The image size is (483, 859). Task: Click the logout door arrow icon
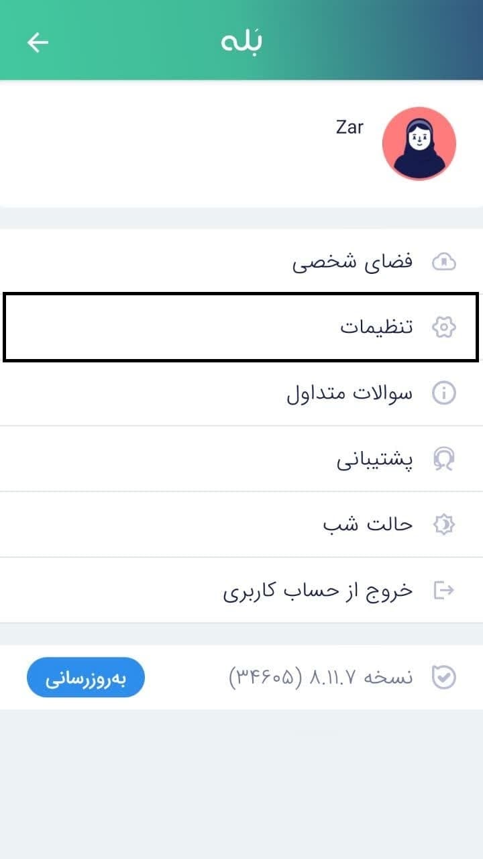coord(443,591)
